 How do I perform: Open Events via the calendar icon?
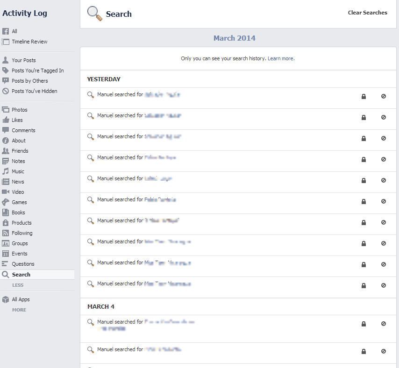[6, 254]
